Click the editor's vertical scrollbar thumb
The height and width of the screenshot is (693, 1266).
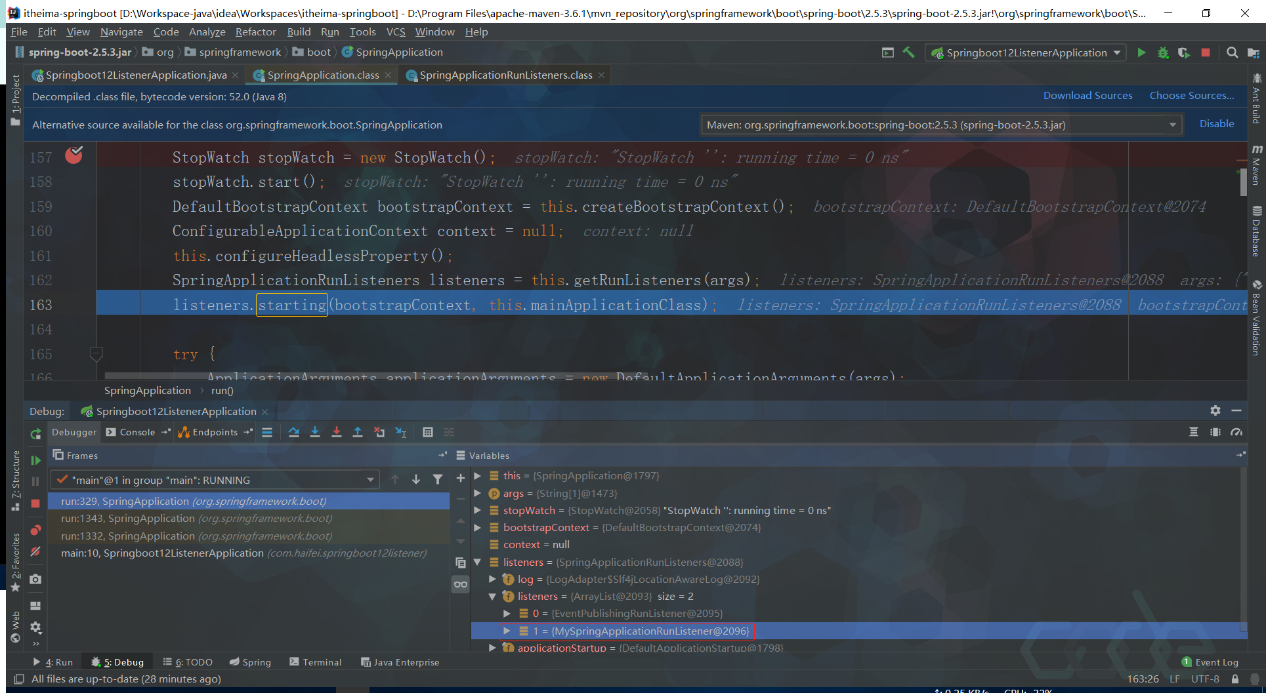(x=1243, y=183)
